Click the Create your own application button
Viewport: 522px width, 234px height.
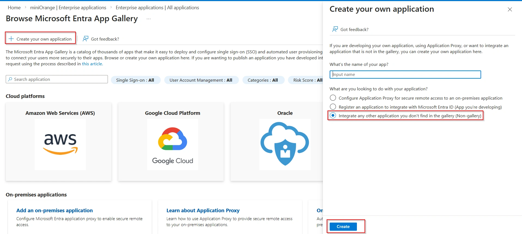(40, 39)
